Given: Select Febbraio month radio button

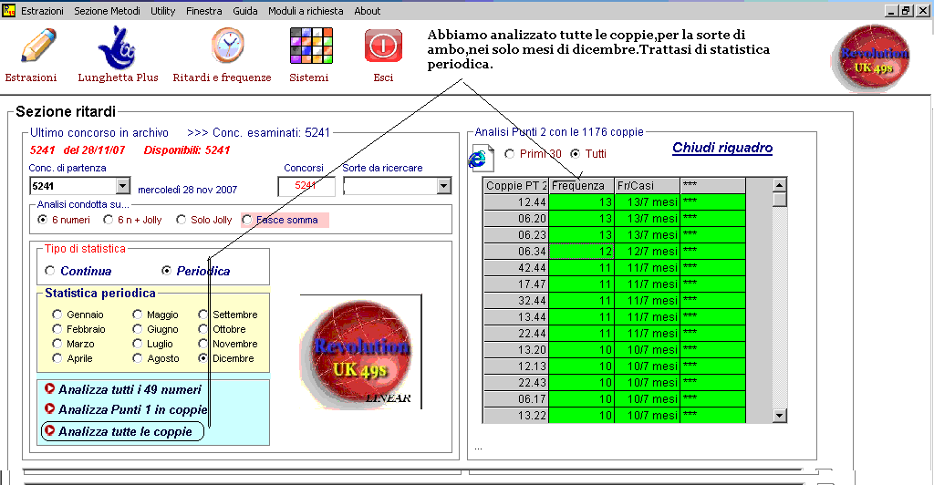Looking at the screenshot, I should pyautogui.click(x=57, y=329).
